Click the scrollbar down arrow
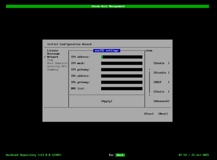This screenshot has height=160, width=217. click(x=149, y=95)
